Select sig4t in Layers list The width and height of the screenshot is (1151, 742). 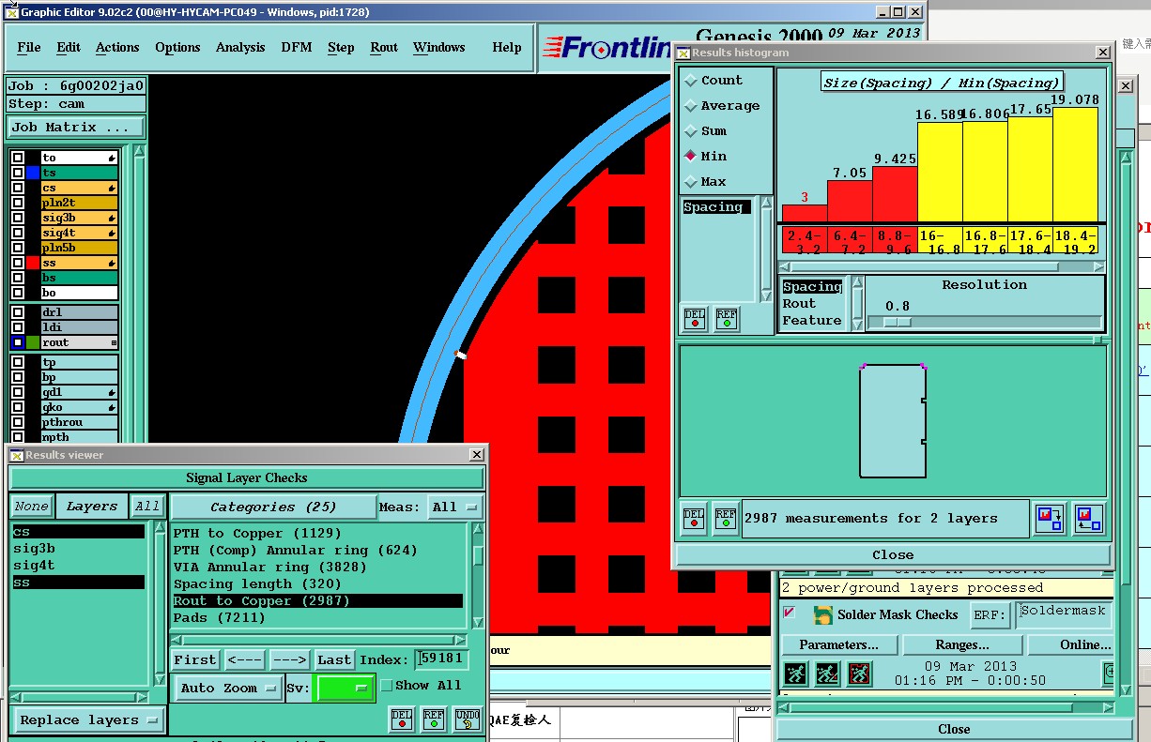(79, 566)
